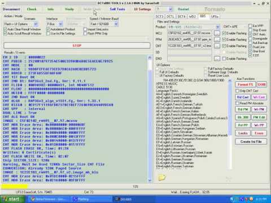Click the Locks button
271x203 pixels.
243,133
